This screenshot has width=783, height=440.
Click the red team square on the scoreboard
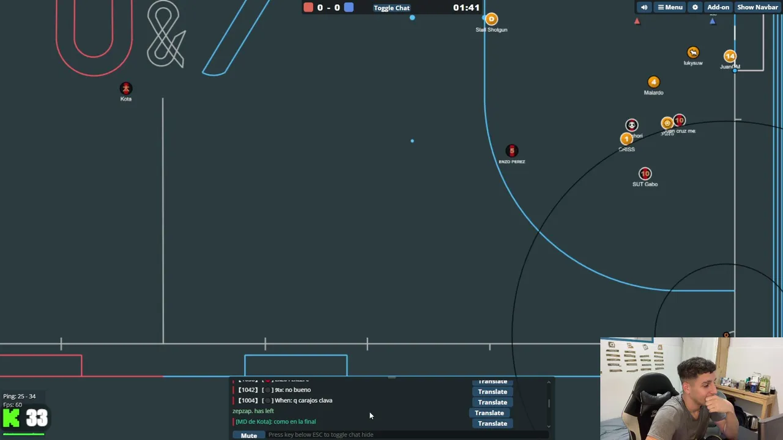coord(308,7)
